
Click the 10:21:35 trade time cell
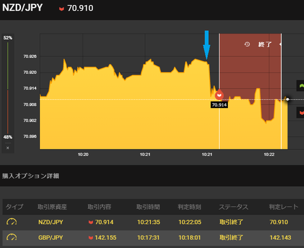pos(149,222)
